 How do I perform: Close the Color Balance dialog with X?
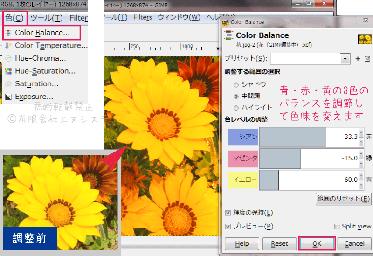coord(366,21)
